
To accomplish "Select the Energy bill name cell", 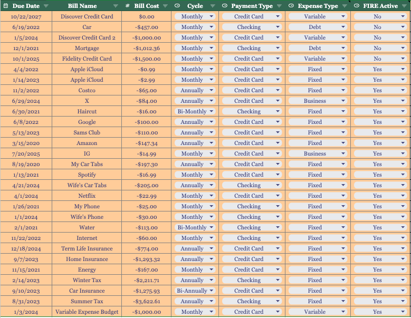I will 87,269.
